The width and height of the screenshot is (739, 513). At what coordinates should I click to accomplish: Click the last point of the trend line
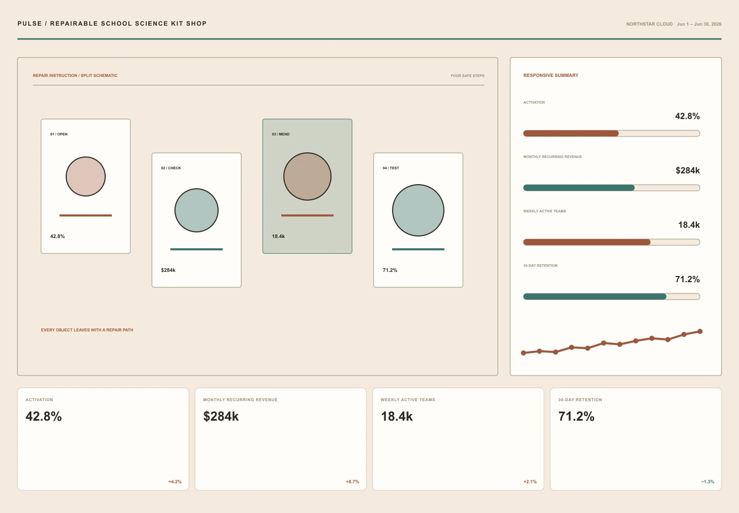tap(700, 331)
